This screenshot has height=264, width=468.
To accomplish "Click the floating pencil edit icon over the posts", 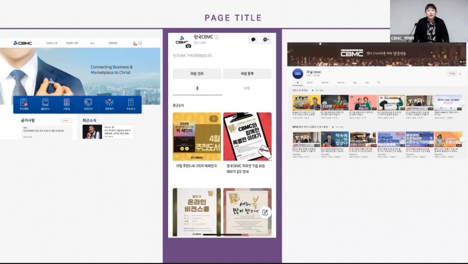I will 265,213.
